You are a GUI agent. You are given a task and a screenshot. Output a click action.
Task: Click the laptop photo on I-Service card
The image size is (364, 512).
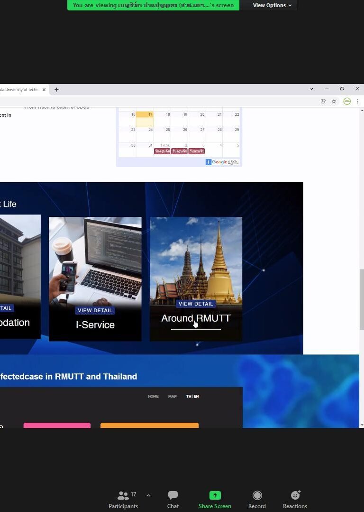point(95,261)
